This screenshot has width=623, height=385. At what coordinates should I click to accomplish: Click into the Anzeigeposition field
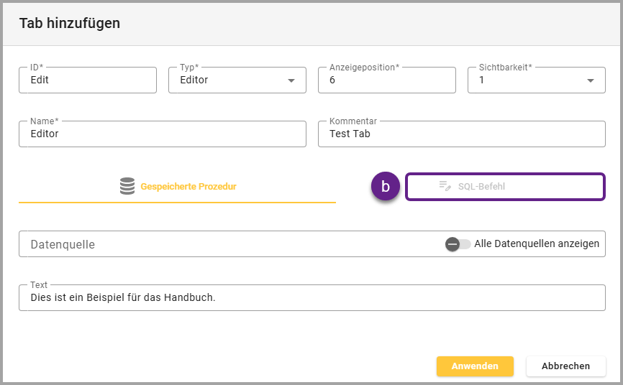pos(386,80)
